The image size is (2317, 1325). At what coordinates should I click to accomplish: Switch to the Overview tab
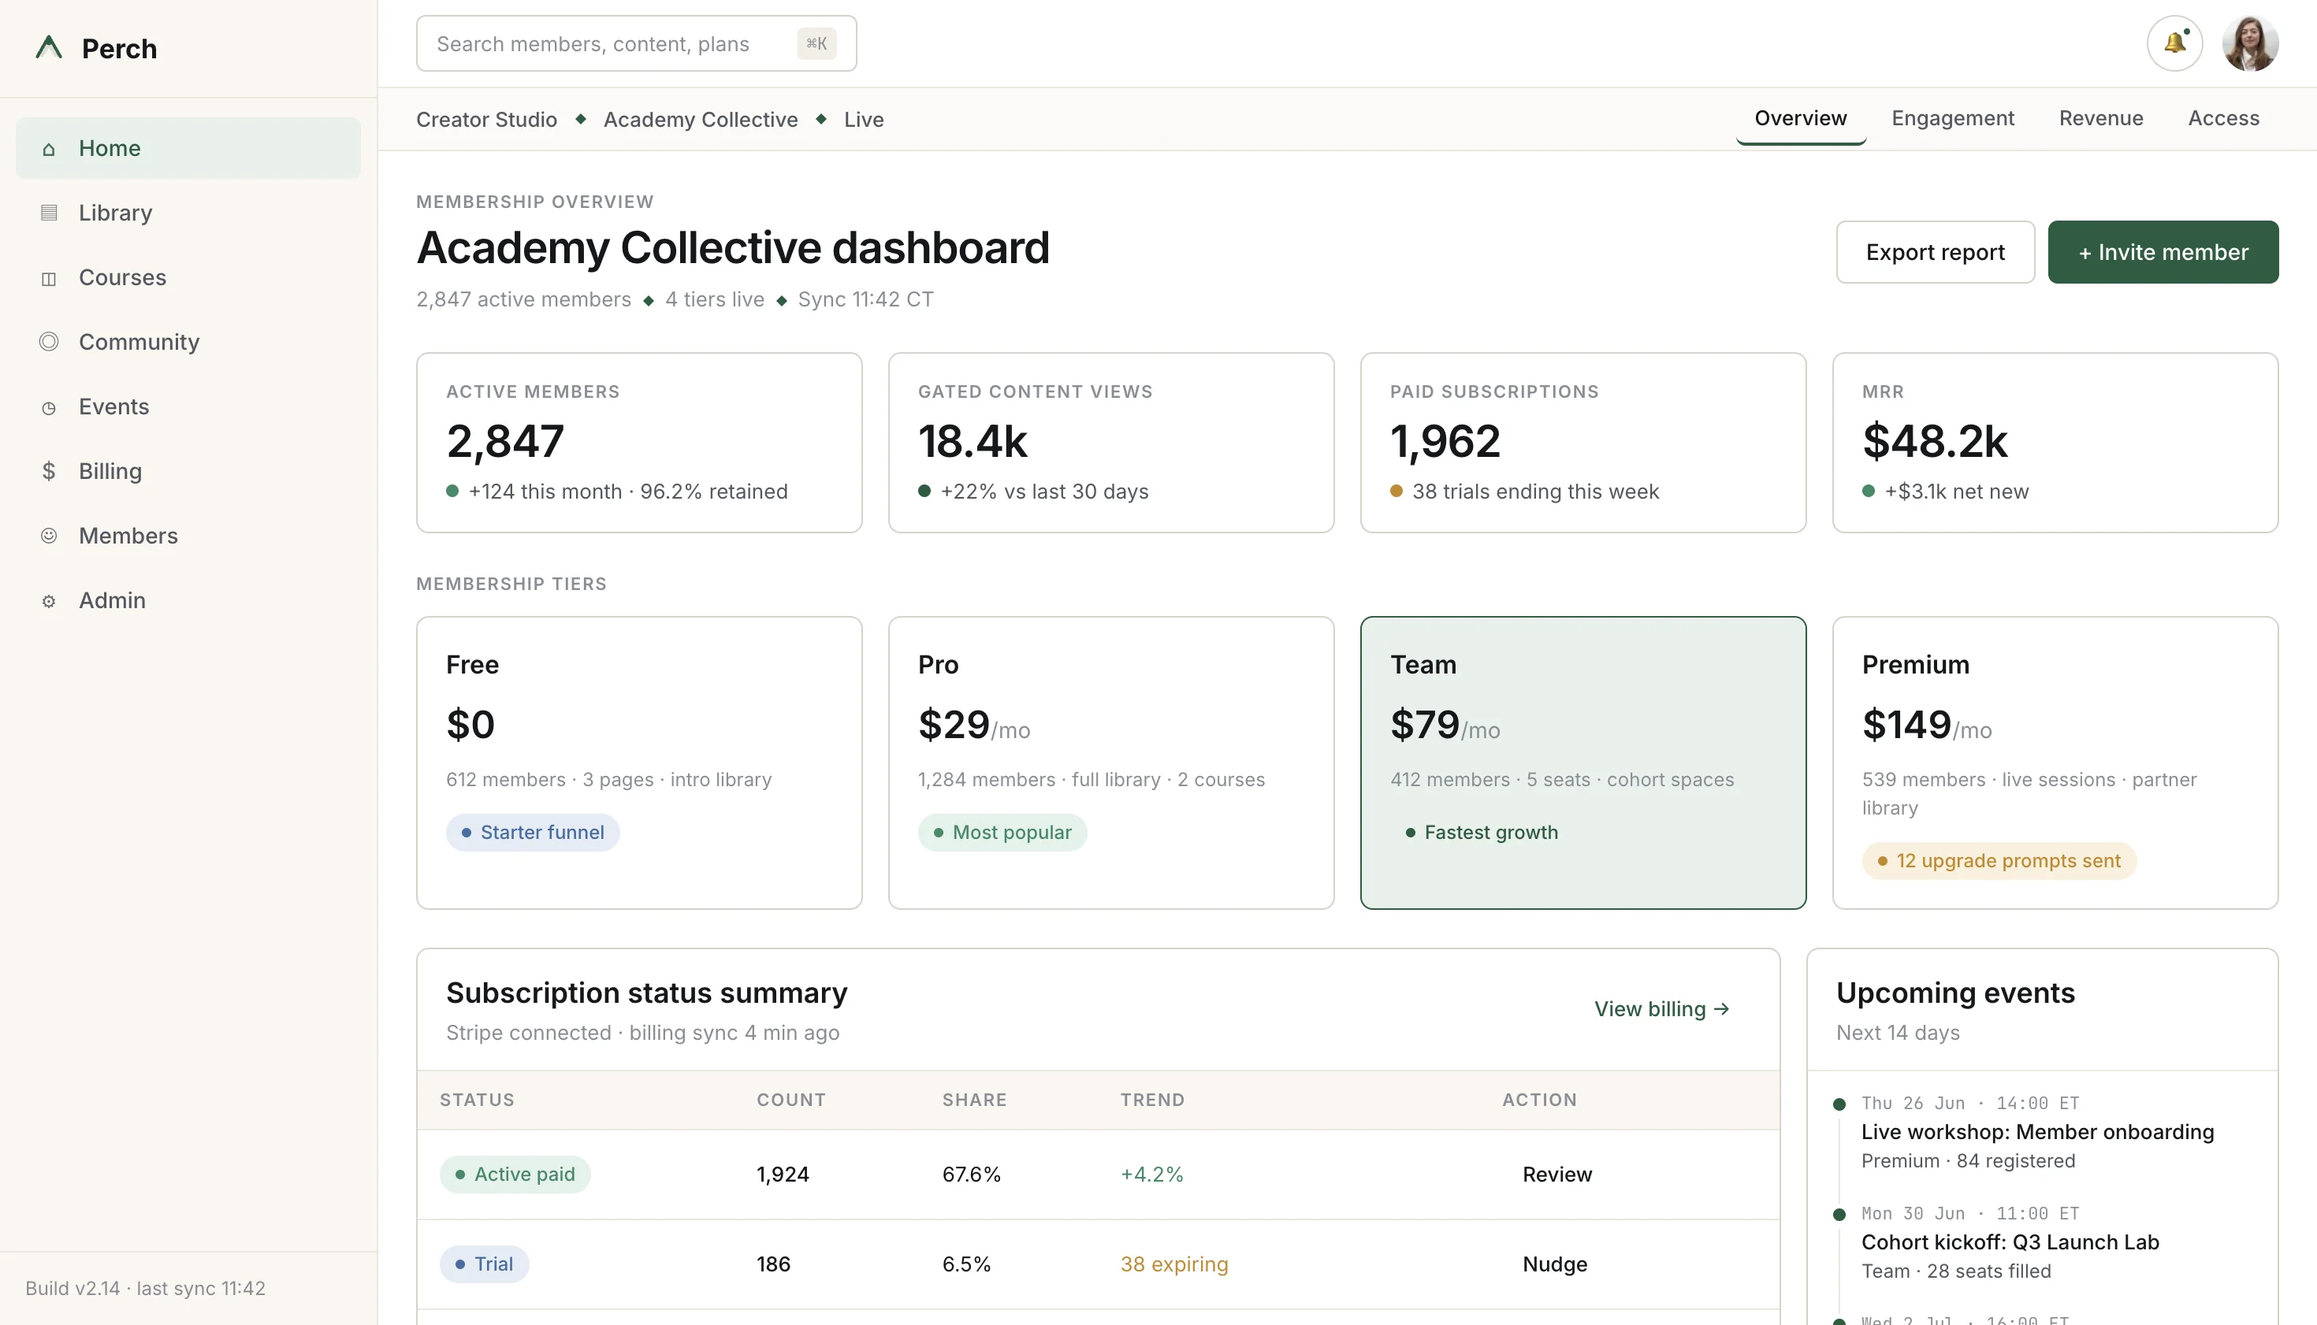[1800, 118]
